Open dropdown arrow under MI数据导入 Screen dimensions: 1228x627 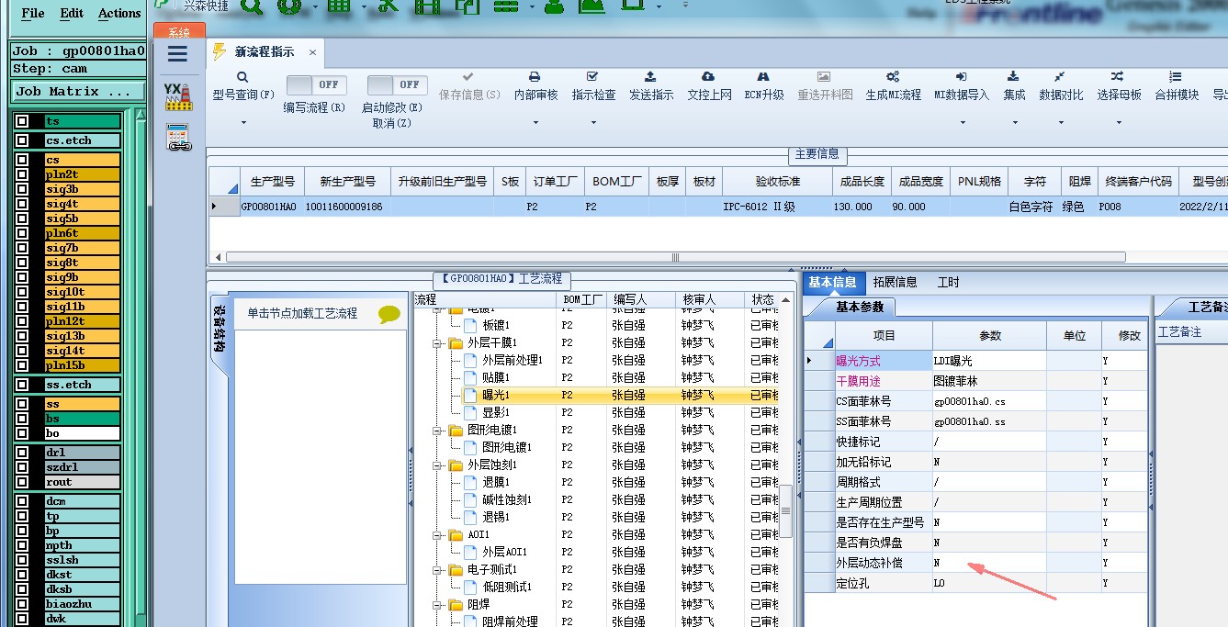coord(962,122)
